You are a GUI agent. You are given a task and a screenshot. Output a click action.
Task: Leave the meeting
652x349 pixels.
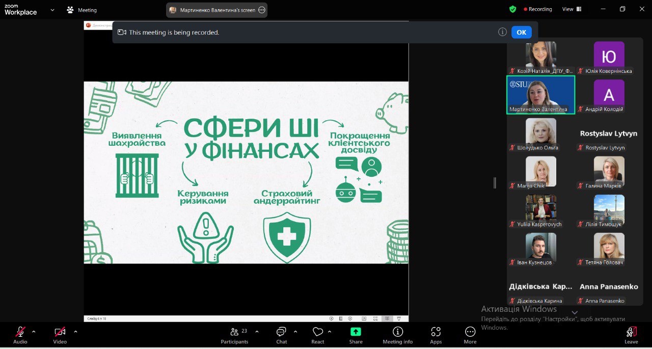631,334
